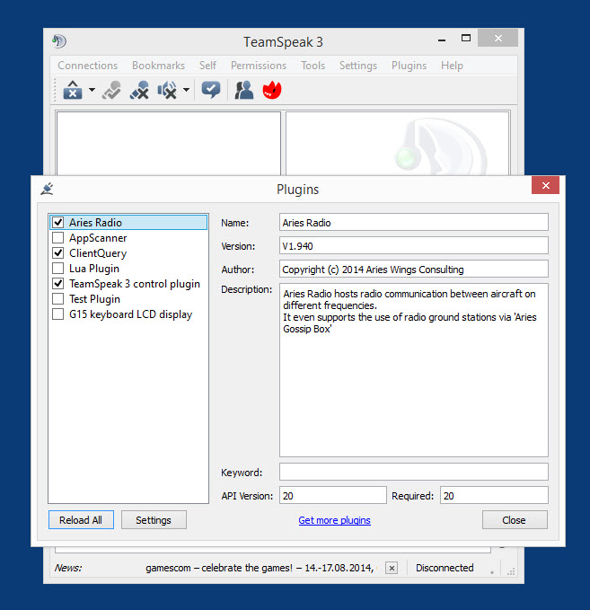Uncheck the TeamSpeak 3 control plugin checkbox
590x610 pixels.
58,283
